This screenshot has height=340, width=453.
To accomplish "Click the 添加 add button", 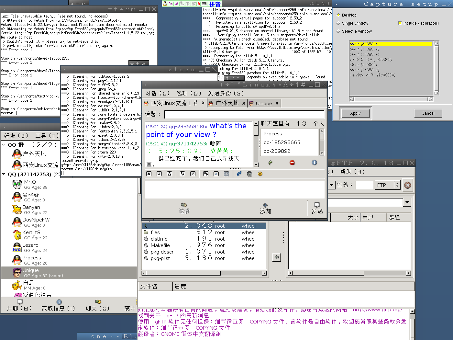I will (x=265, y=208).
